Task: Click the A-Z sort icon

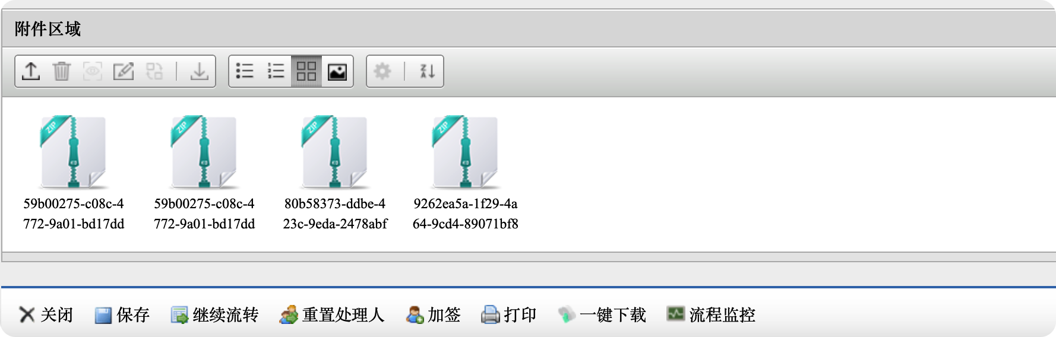Action: tap(428, 71)
